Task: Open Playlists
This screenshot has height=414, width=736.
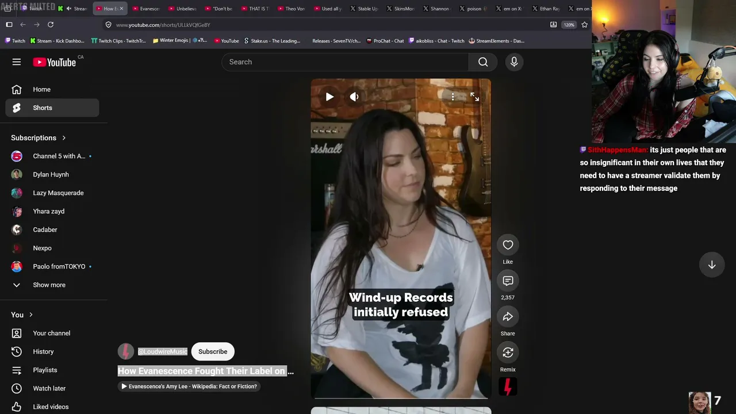Action: pyautogui.click(x=52, y=370)
